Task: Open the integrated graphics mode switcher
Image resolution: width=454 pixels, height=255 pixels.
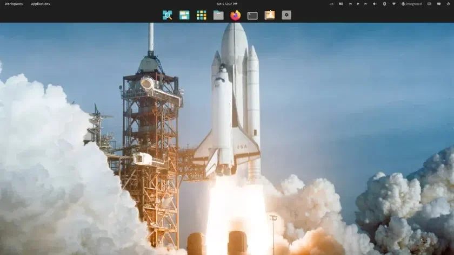Action: (x=411, y=4)
